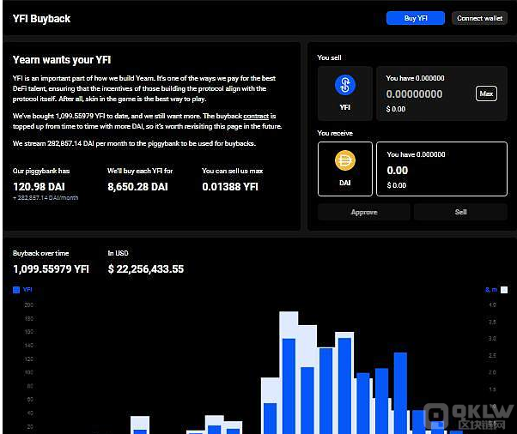Open the Connect wallet dialog
The width and height of the screenshot is (517, 434).
point(479,18)
